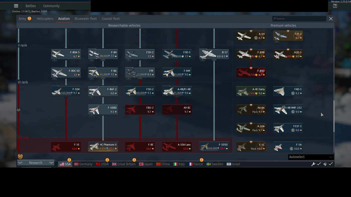351x197 pixels.
Task: Select the F3H-2 aircraft icon
Action: tap(131, 91)
